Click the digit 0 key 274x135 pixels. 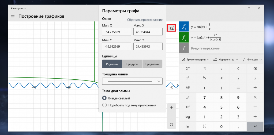(x=221, y=126)
